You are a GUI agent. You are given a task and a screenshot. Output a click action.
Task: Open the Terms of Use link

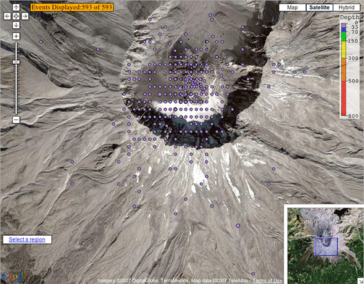pos(267,280)
